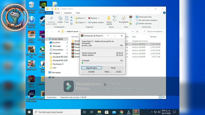Click the Modo... button in WinRAR

[x=108, y=72]
